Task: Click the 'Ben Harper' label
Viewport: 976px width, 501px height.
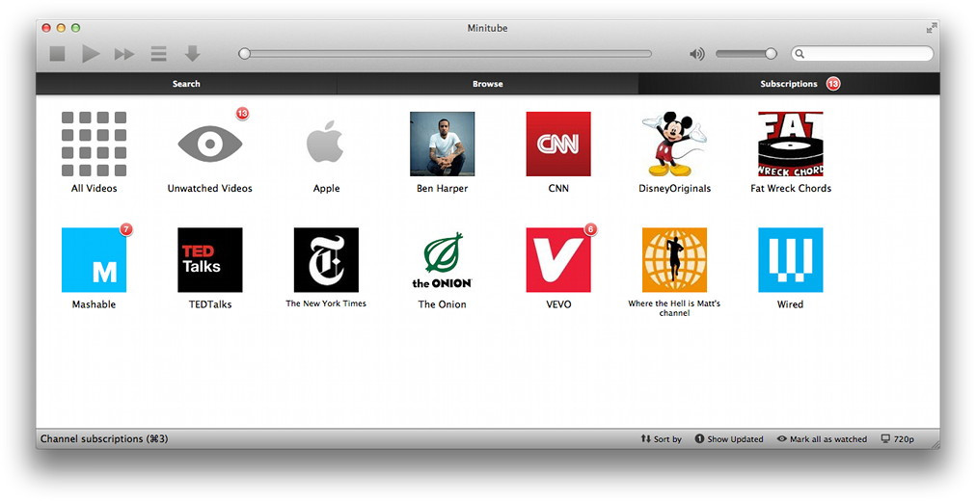Action: [x=442, y=188]
